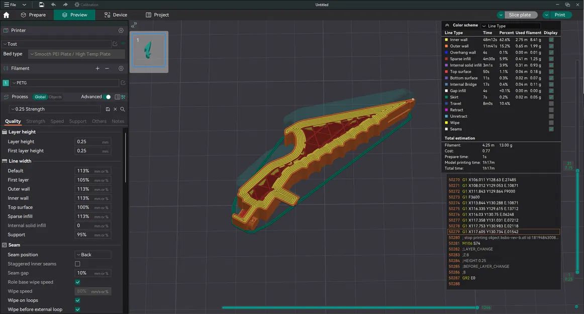This screenshot has width=584, height=314.
Task: Collapse the Color scheme legend panel
Action: [447, 25]
